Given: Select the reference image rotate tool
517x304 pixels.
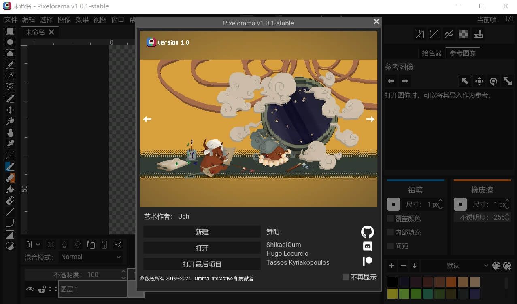Looking at the screenshot, I should tap(493, 81).
